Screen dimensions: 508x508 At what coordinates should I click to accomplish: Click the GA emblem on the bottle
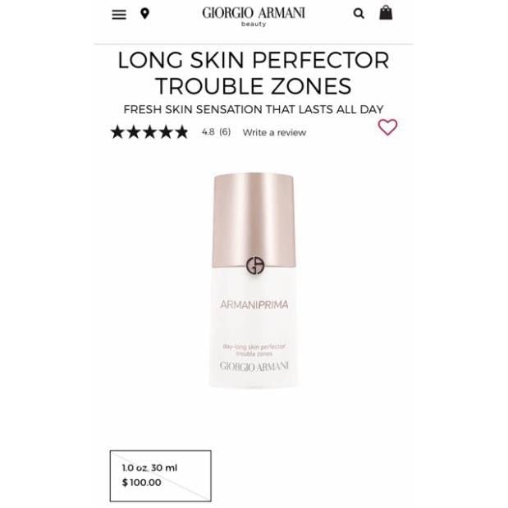tap(255, 266)
